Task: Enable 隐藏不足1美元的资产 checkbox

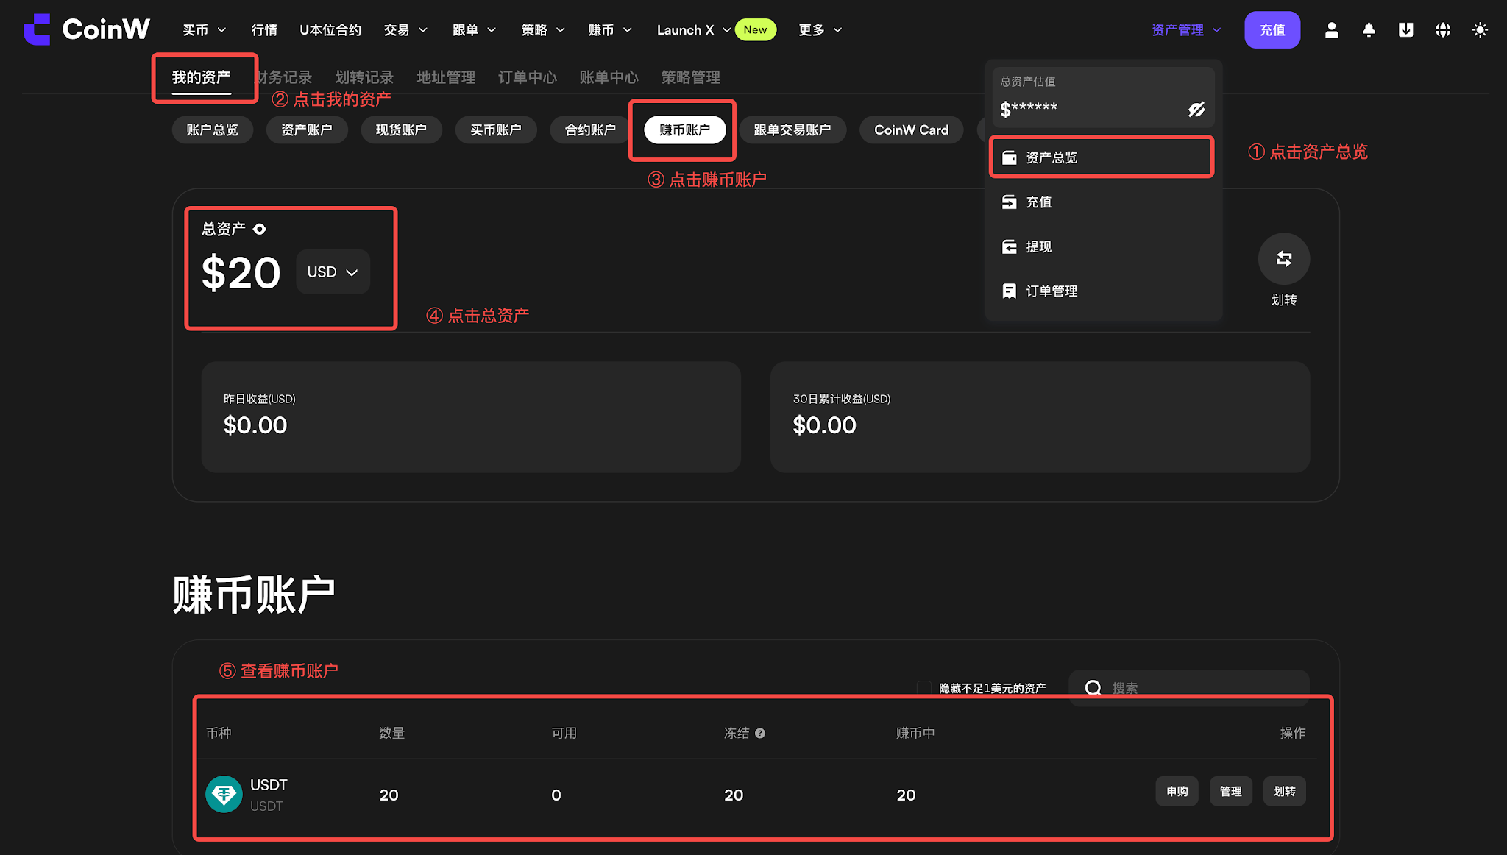Action: [x=924, y=687]
